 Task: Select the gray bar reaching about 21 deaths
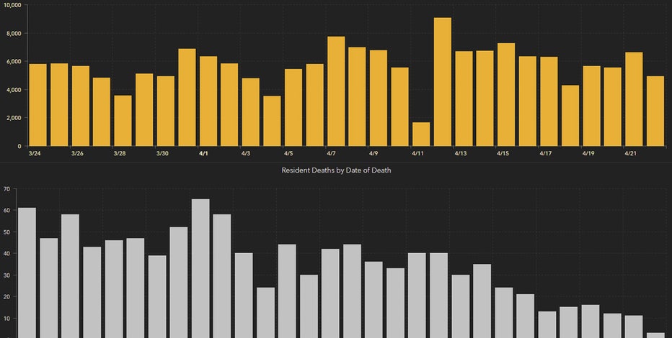pos(526,316)
